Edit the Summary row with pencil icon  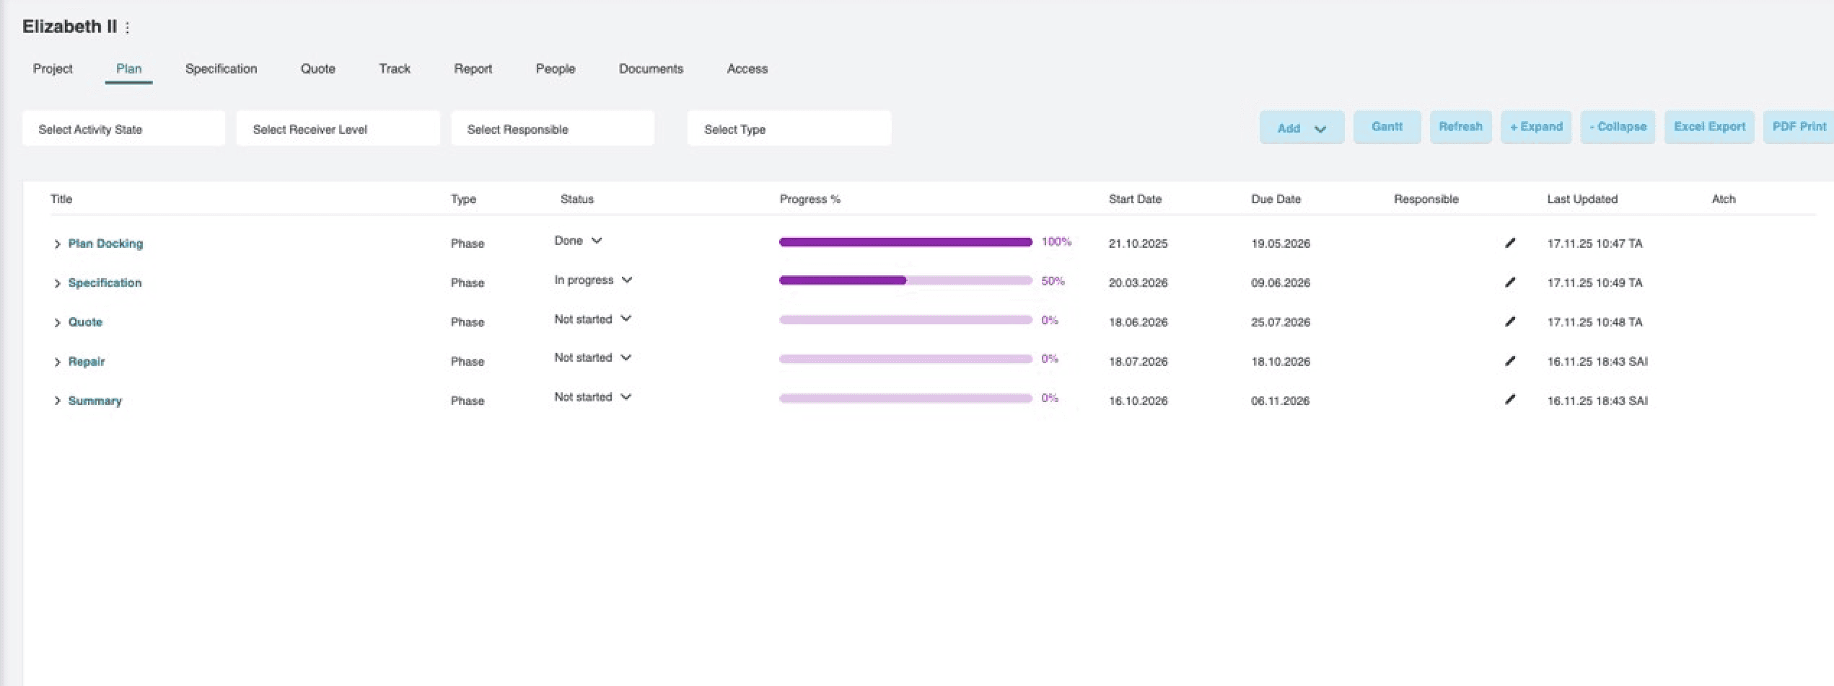tap(1510, 399)
